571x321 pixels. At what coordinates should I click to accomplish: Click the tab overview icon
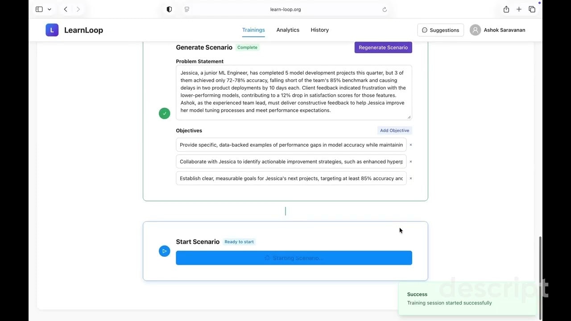[532, 9]
